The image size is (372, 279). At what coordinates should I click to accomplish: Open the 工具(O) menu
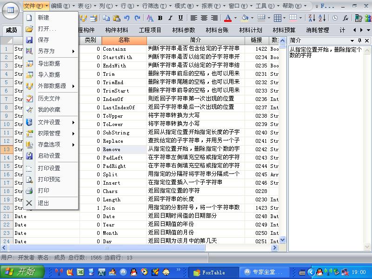click(x=268, y=6)
